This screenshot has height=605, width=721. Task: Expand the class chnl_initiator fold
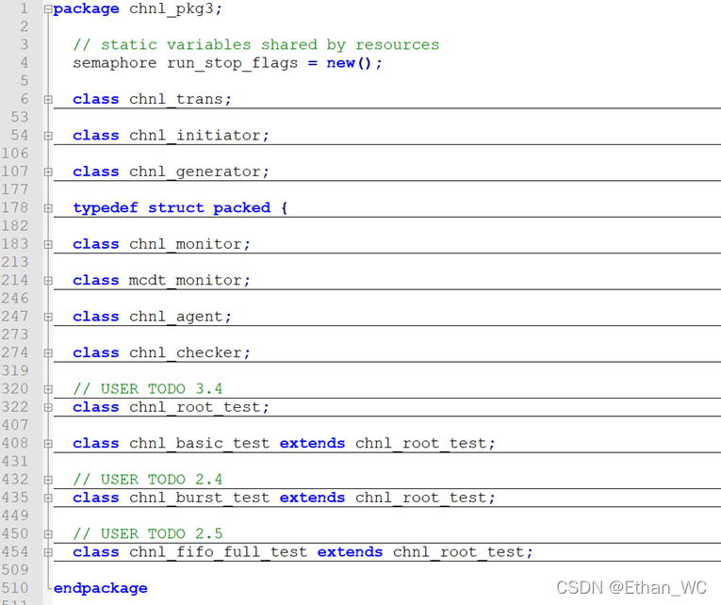(48, 136)
